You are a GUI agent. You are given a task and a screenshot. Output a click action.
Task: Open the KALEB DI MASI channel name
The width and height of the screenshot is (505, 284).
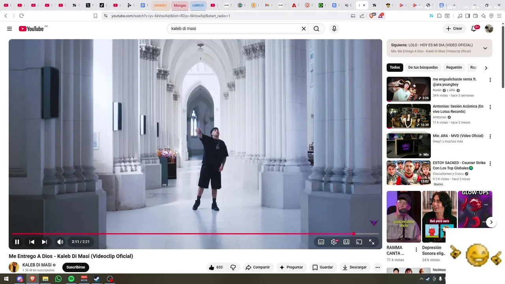click(37, 265)
